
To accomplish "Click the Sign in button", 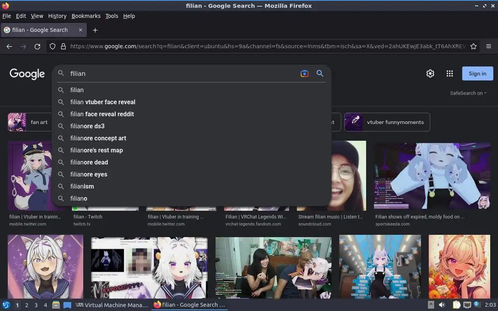I will (477, 73).
